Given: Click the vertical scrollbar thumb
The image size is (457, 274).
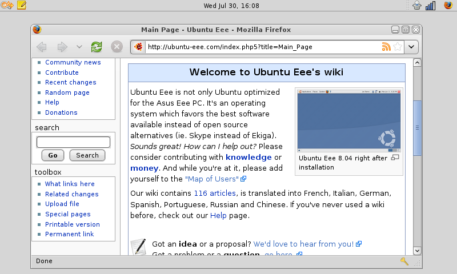Looking at the screenshot, I should [417, 128].
